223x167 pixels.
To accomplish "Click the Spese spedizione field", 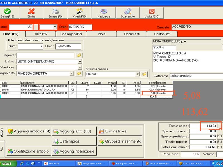I will 203,136.
